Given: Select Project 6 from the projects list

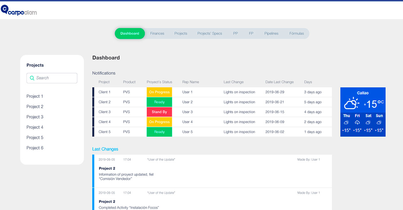Looking at the screenshot, I should (35, 148).
